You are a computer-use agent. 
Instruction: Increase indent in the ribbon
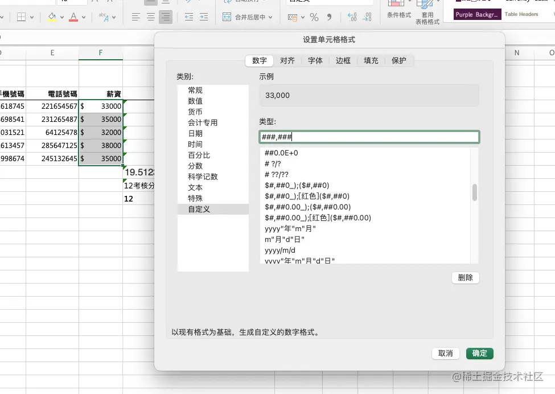point(204,17)
